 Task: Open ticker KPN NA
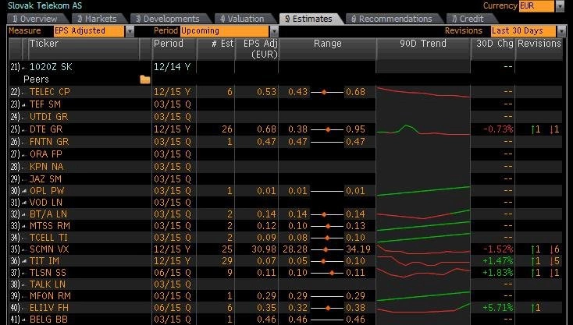[47, 166]
